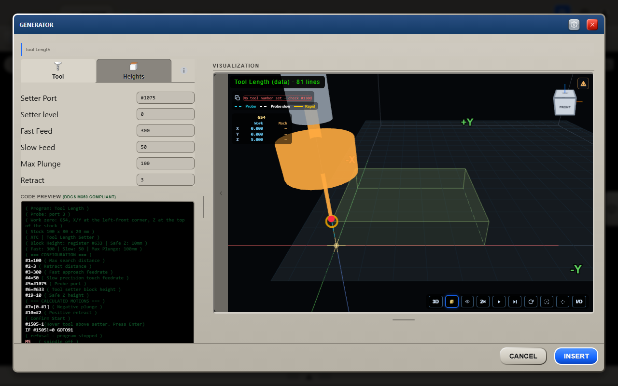Click the Setter Port field

(x=166, y=98)
